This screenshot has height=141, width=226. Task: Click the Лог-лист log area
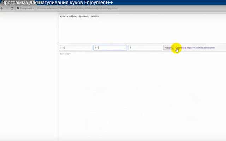click(x=142, y=96)
